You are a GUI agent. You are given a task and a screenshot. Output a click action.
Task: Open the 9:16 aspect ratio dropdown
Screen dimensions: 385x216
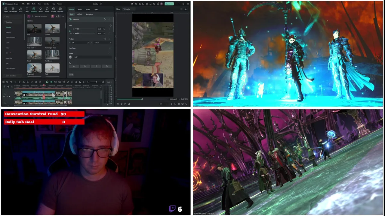click(x=163, y=104)
